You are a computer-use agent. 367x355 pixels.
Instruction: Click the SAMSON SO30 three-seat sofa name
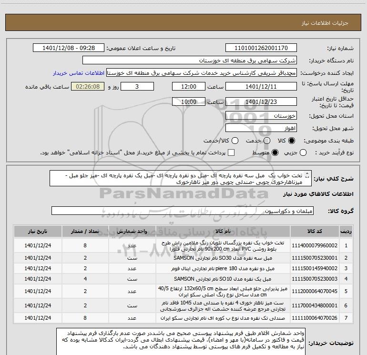[x=223, y=258]
